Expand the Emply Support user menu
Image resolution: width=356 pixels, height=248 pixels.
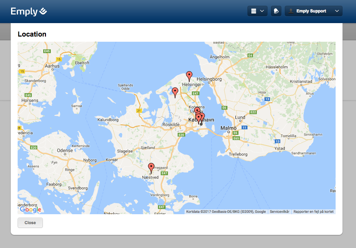point(313,11)
